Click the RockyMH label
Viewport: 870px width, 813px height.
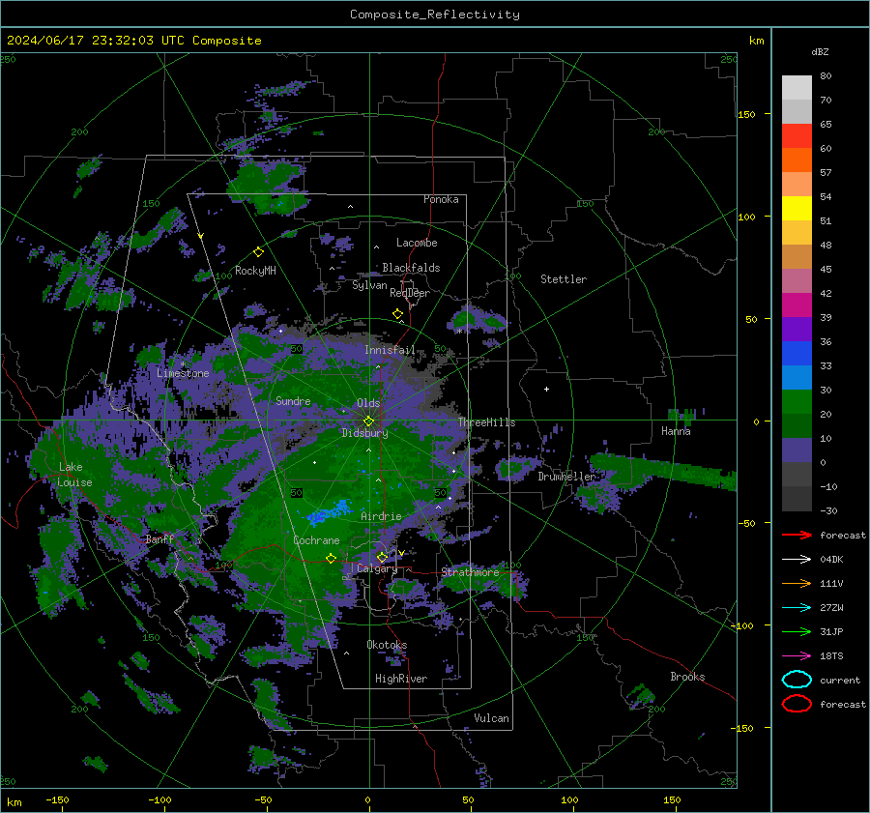pyautogui.click(x=255, y=271)
